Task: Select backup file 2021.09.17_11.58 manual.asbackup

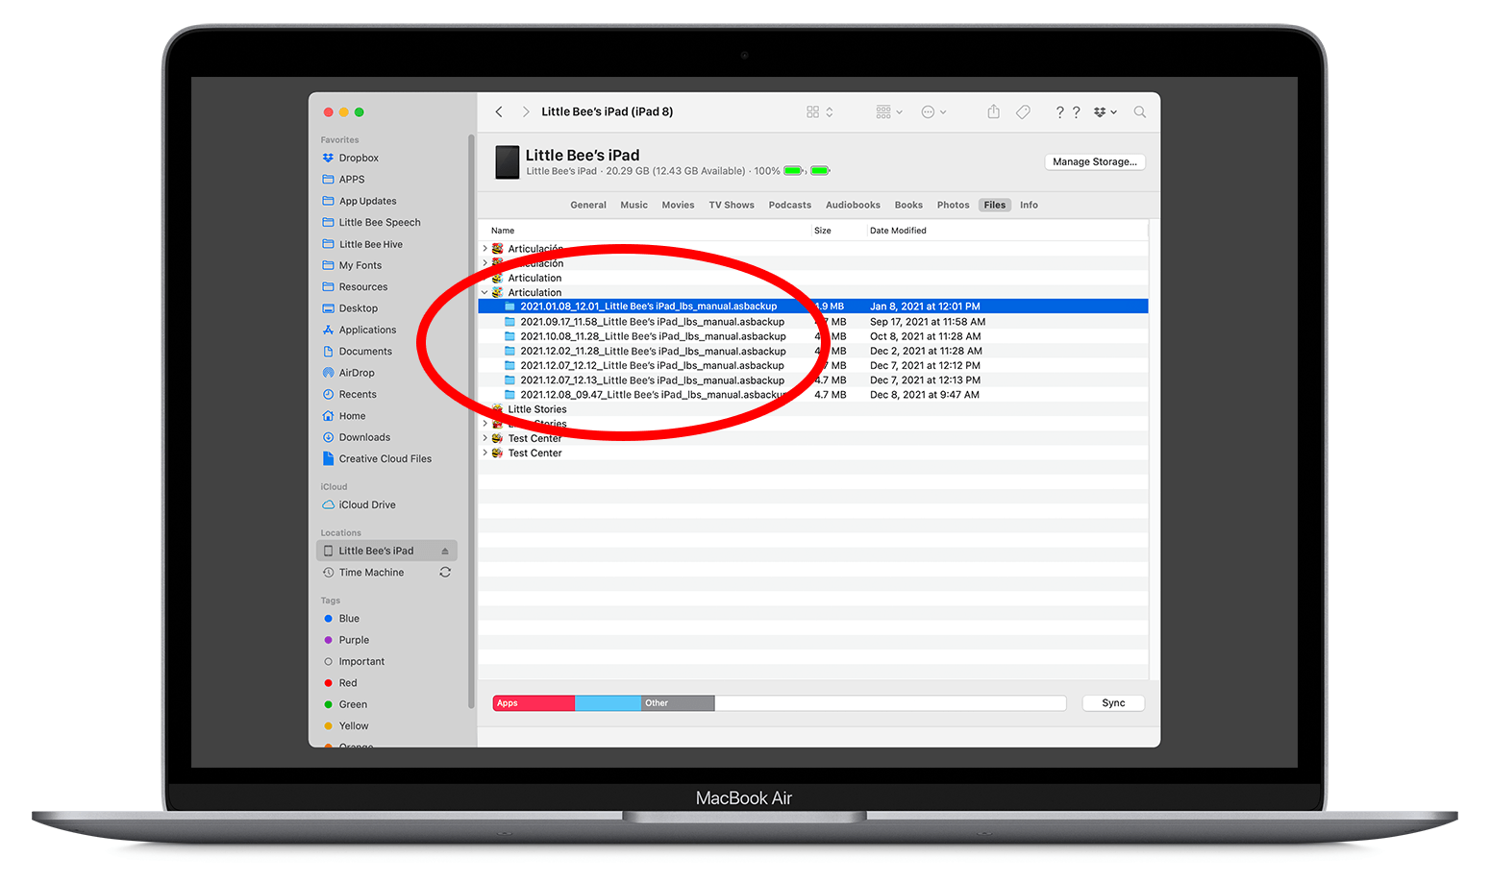Action: [813, 322]
